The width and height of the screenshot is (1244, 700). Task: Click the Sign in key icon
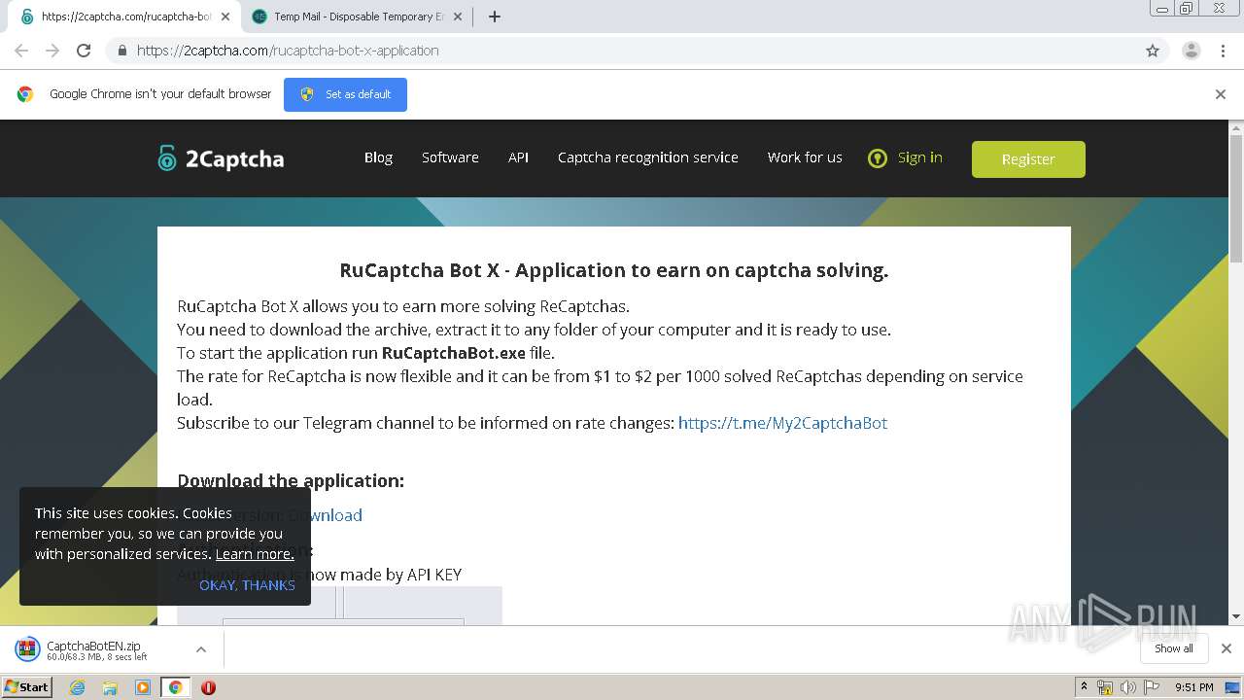878,158
